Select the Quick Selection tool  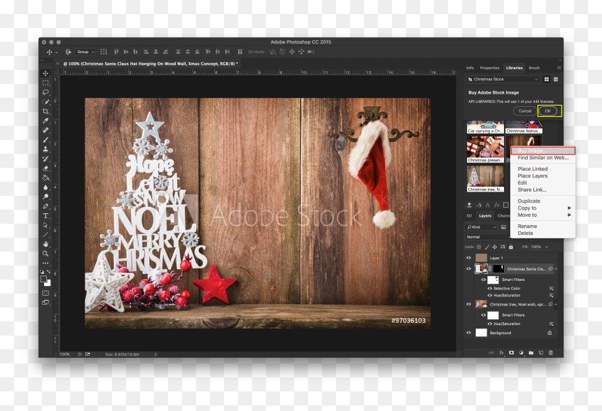coord(45,102)
